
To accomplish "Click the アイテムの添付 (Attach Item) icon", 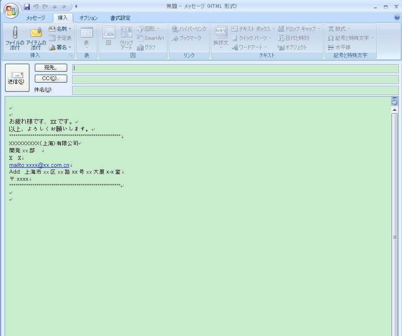I will [x=36, y=38].
